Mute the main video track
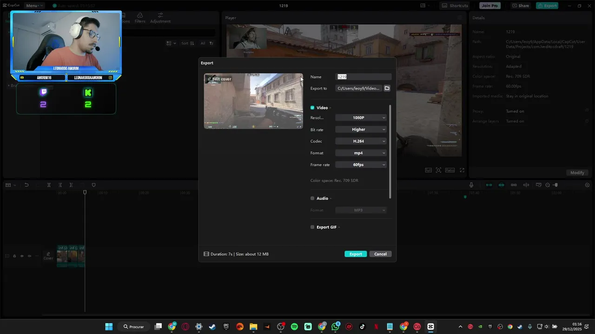 coord(29,256)
